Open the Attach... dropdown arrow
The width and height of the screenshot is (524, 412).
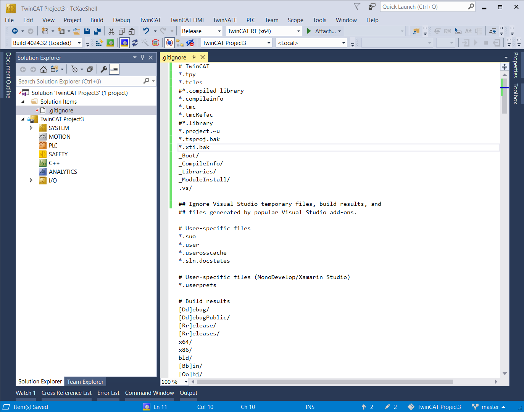(339, 31)
